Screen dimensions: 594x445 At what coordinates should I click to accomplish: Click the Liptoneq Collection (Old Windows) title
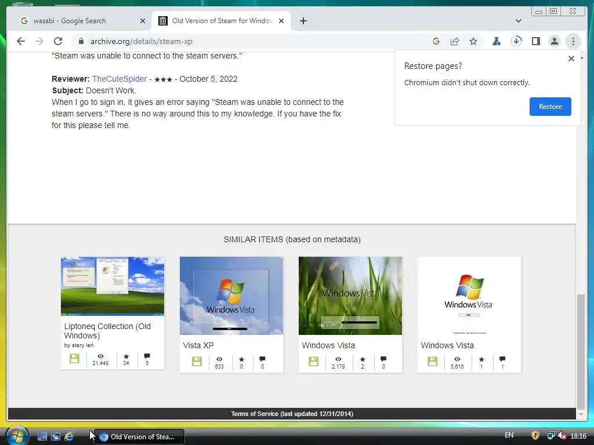pyautogui.click(x=107, y=331)
